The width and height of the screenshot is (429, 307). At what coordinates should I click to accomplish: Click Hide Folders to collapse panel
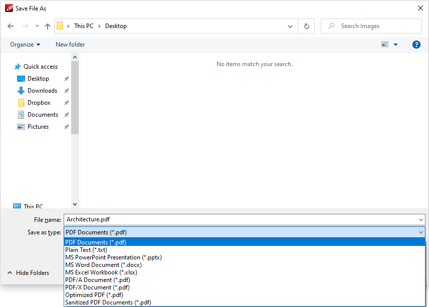pyautogui.click(x=32, y=272)
